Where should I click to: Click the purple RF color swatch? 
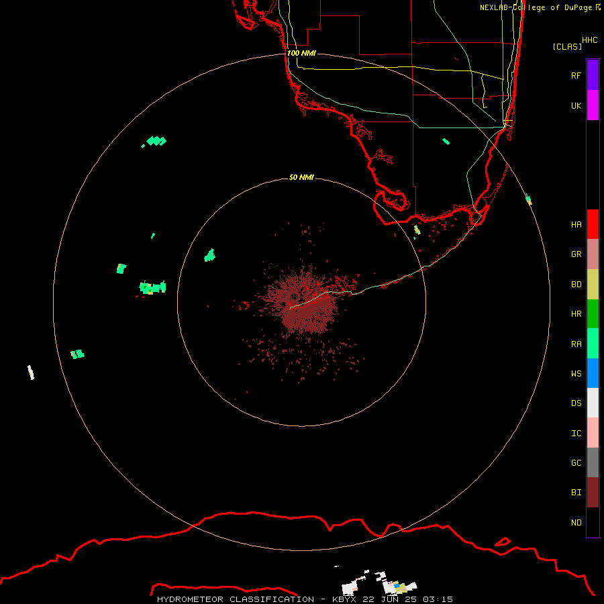593,75
